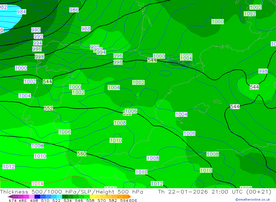Click the 986 isobar label
Image resolution: width=276 pixels, height=202 pixels.
74,10
